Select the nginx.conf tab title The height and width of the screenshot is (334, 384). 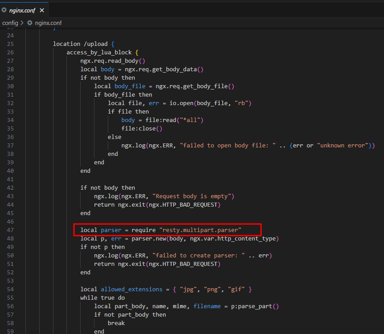[x=22, y=10]
